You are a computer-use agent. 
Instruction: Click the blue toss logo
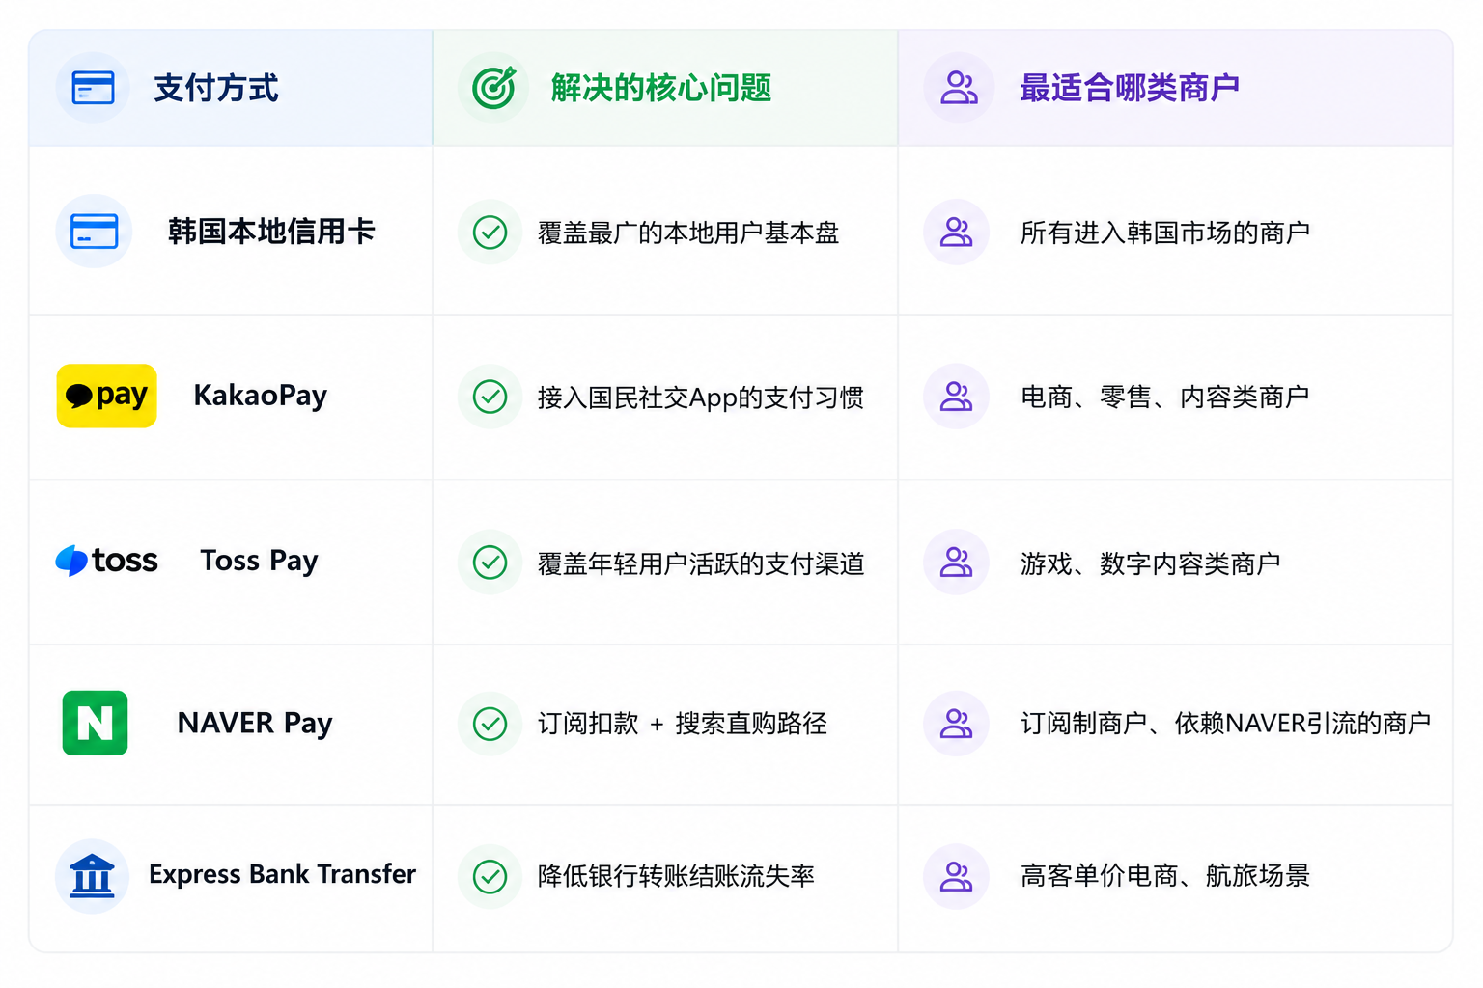106,561
